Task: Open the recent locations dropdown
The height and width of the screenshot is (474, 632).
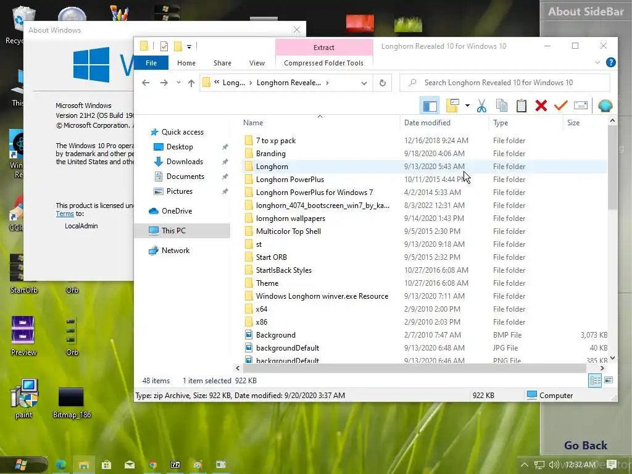Action: (178, 83)
